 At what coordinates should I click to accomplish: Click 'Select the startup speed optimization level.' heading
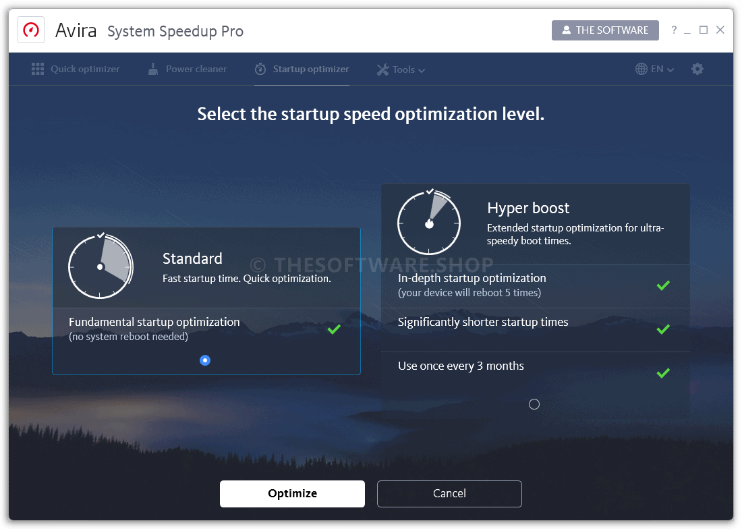point(370,114)
